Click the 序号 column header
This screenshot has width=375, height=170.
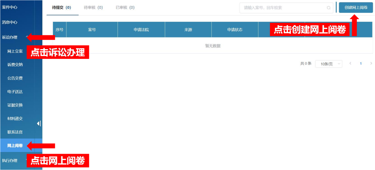click(x=60, y=30)
